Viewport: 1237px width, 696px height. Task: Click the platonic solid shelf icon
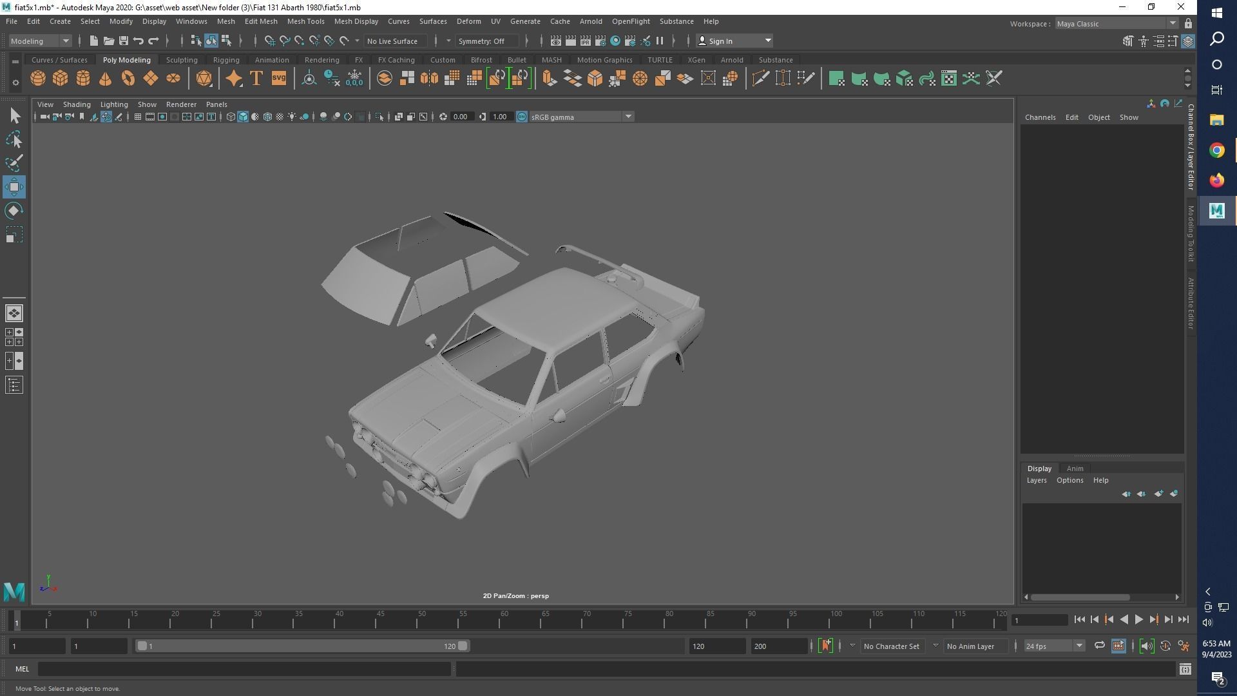pos(204,79)
